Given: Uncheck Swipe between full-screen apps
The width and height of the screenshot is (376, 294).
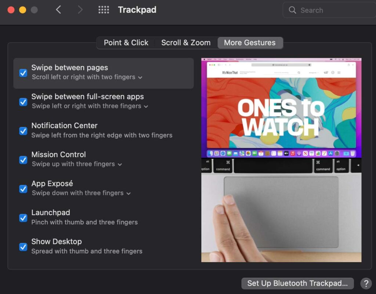Looking at the screenshot, I should pos(23,102).
